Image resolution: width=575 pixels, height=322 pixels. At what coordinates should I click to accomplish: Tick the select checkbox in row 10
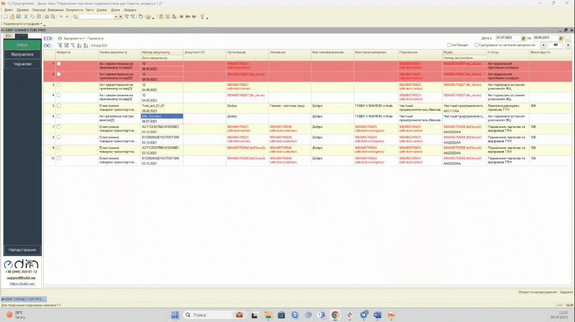point(59,158)
